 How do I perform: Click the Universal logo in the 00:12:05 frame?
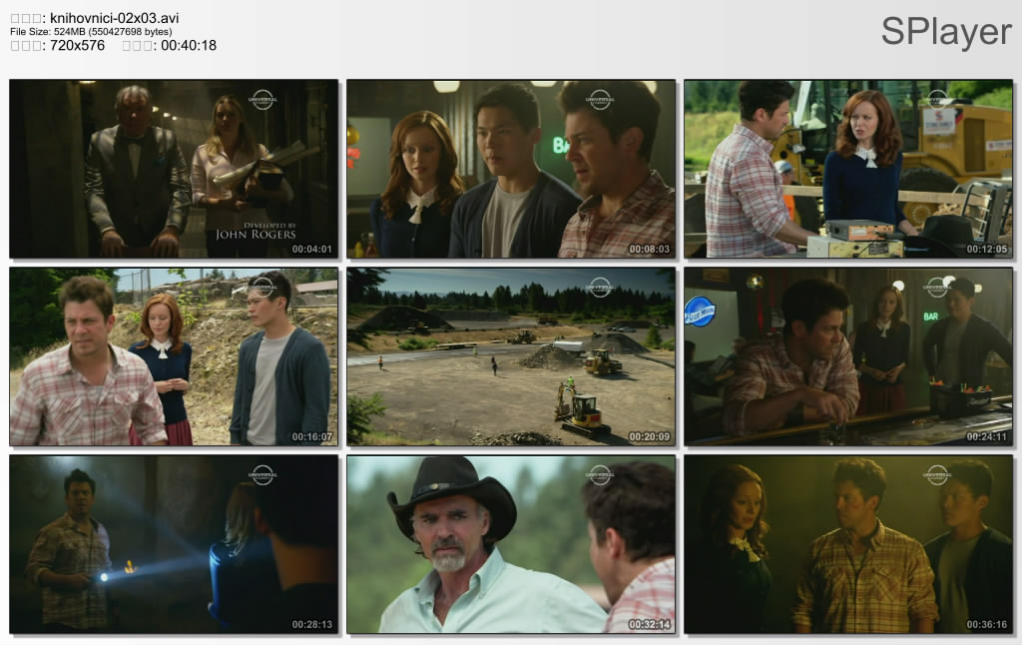click(x=936, y=99)
